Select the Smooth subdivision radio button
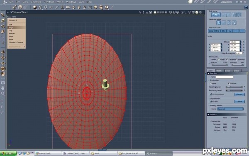The image size is (249, 156). 229,84
